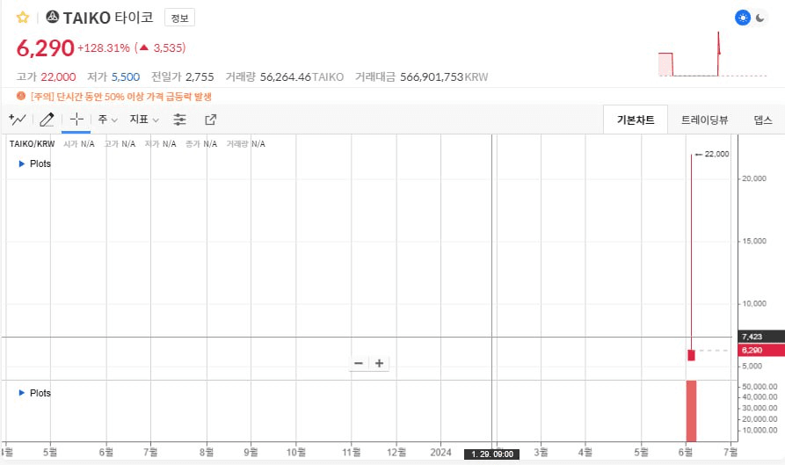Expand Plots in the volume pane
The width and height of the screenshot is (785, 465).
pos(34,393)
